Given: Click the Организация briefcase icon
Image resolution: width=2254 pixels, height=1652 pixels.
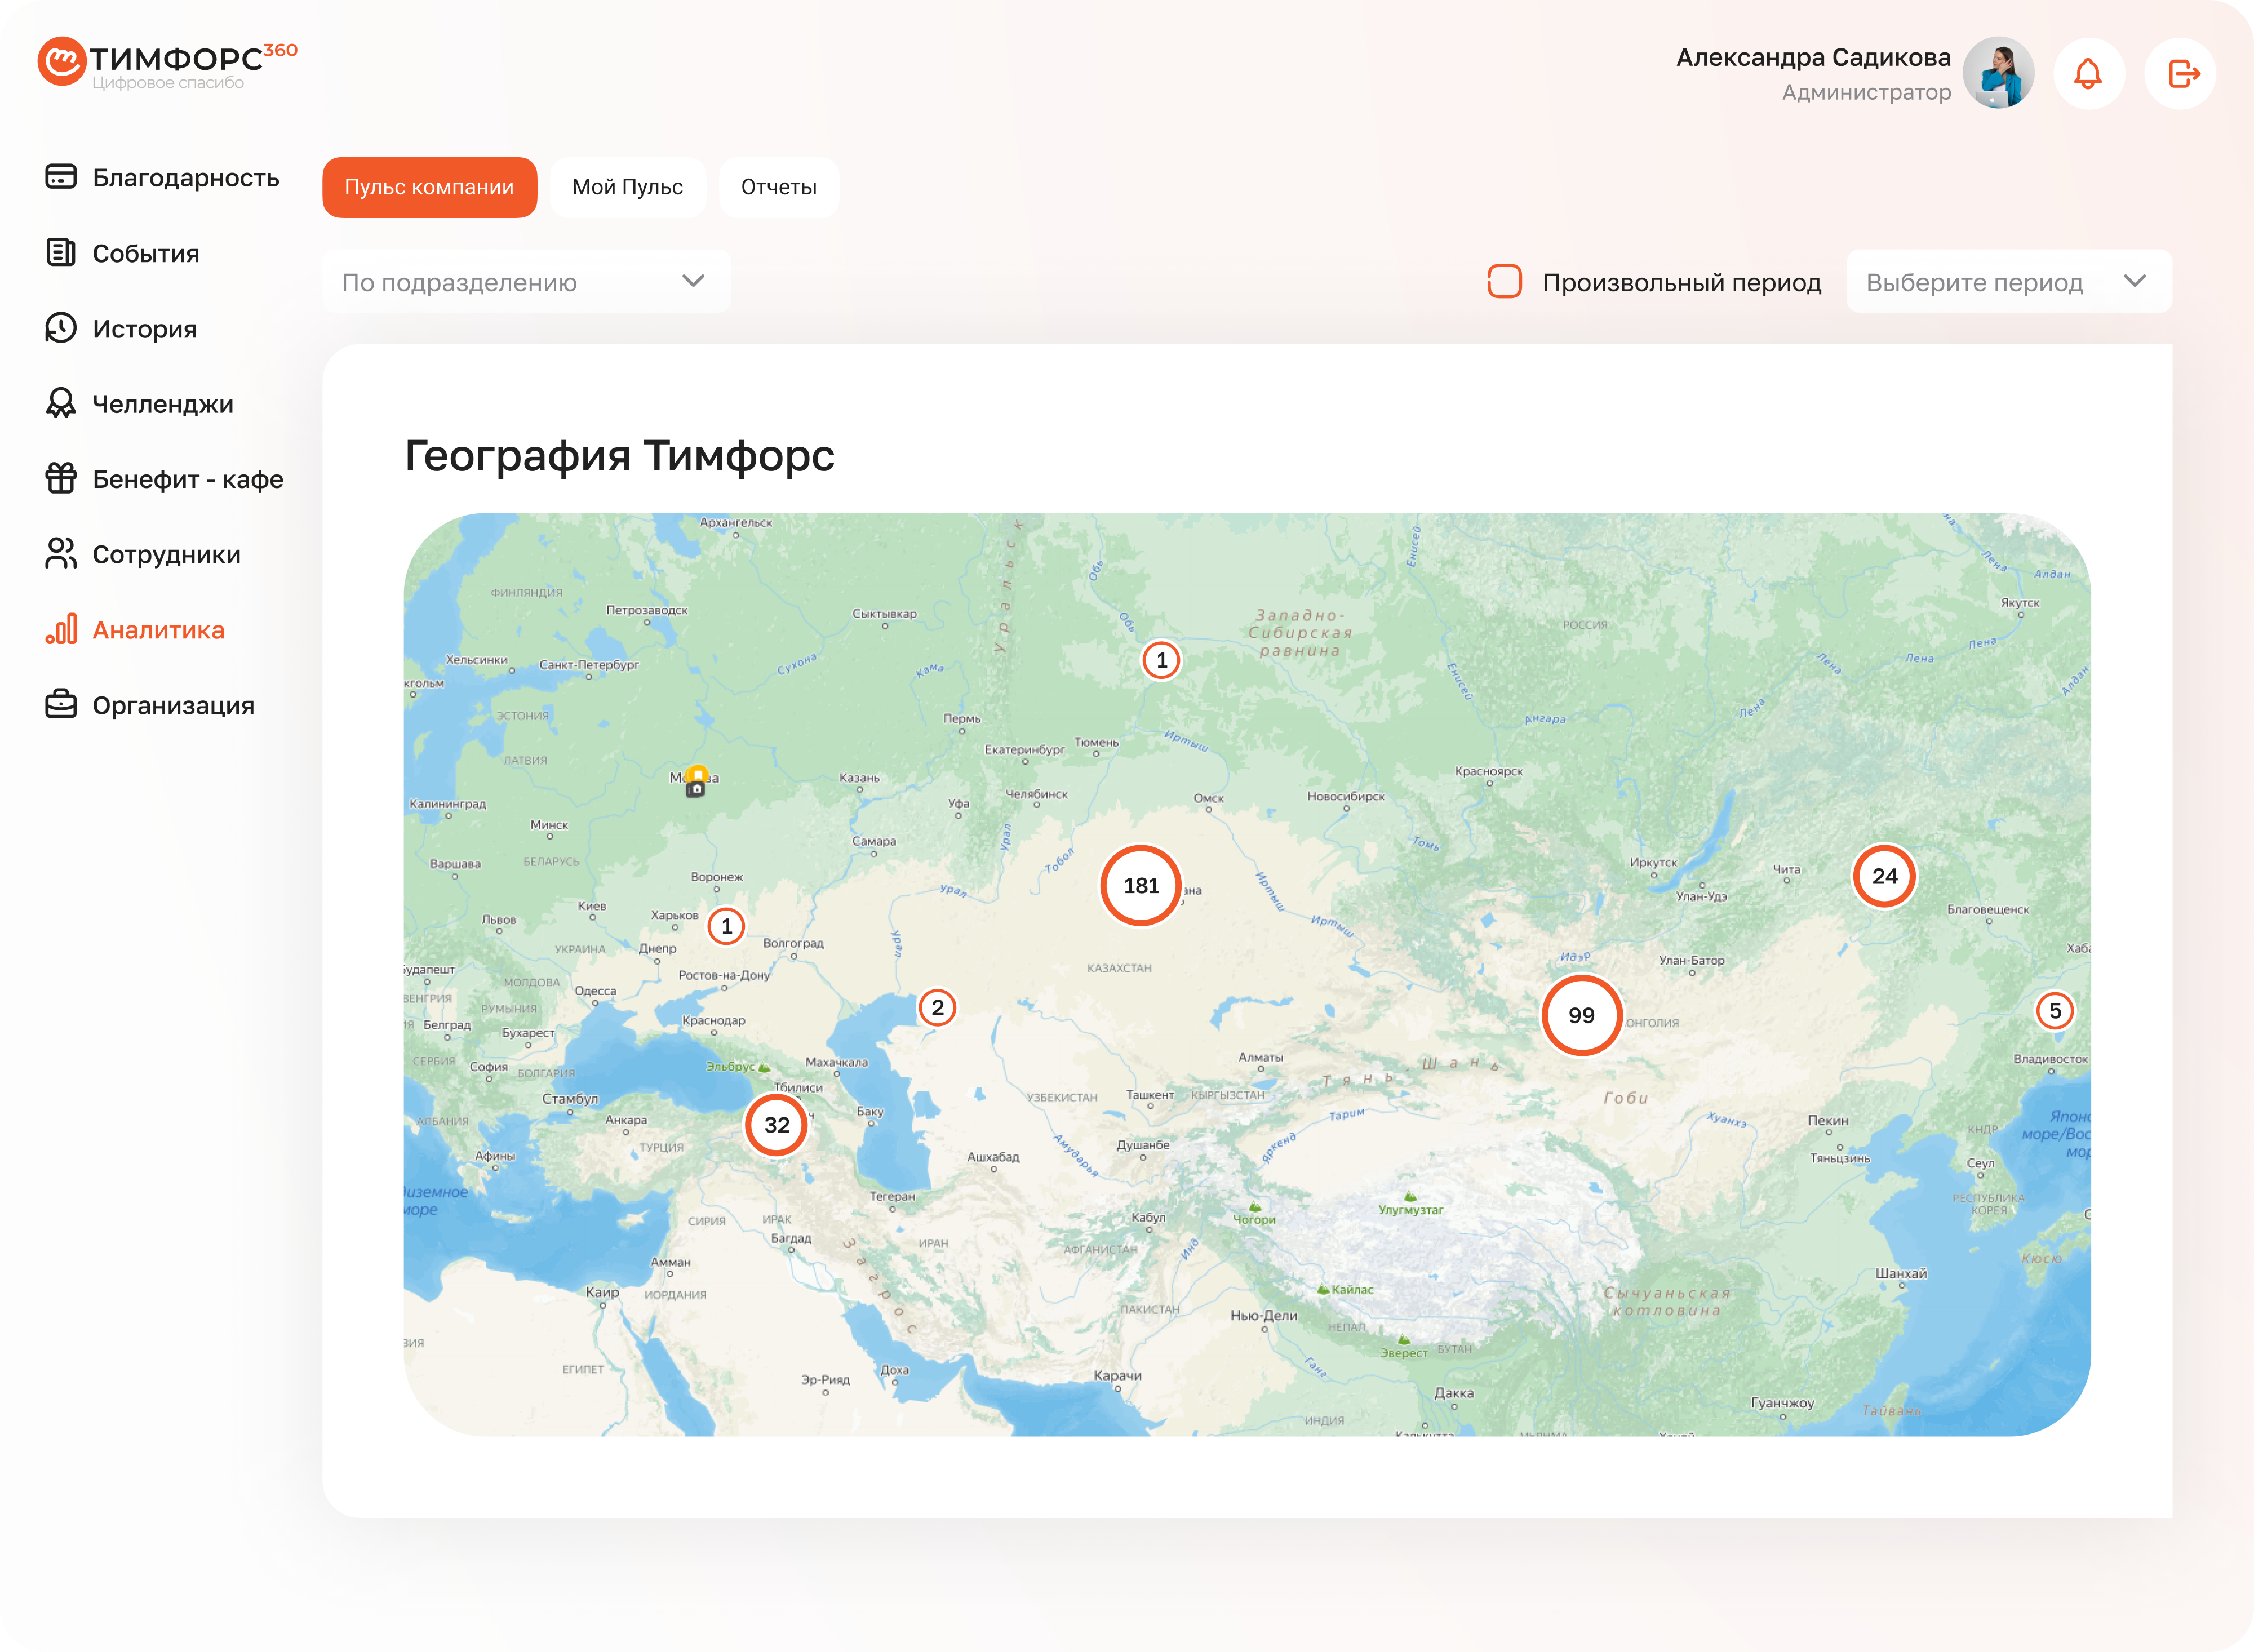Looking at the screenshot, I should [61, 704].
